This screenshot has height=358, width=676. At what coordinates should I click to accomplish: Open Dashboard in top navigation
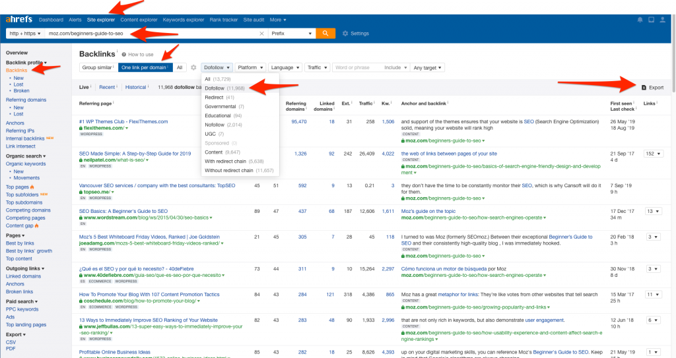[51, 20]
